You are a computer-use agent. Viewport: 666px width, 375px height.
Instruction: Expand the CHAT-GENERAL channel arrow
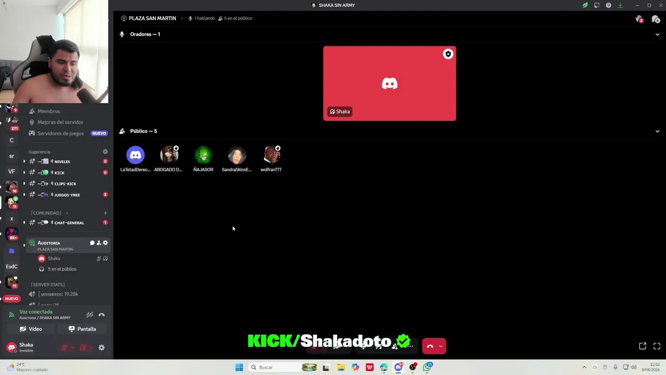24,222
